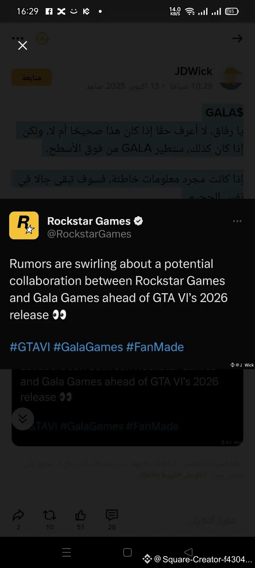Open the three-dot menu on the Rockstar tweet
This screenshot has height=568, width=255.
(237, 221)
